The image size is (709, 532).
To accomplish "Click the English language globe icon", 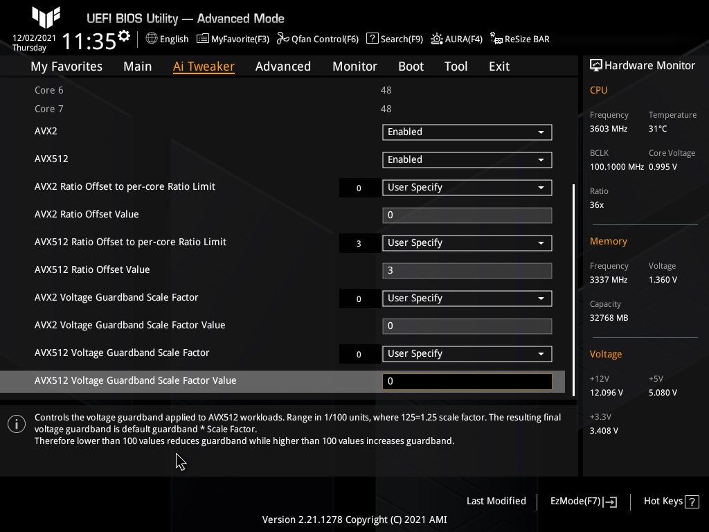I will click(x=152, y=39).
